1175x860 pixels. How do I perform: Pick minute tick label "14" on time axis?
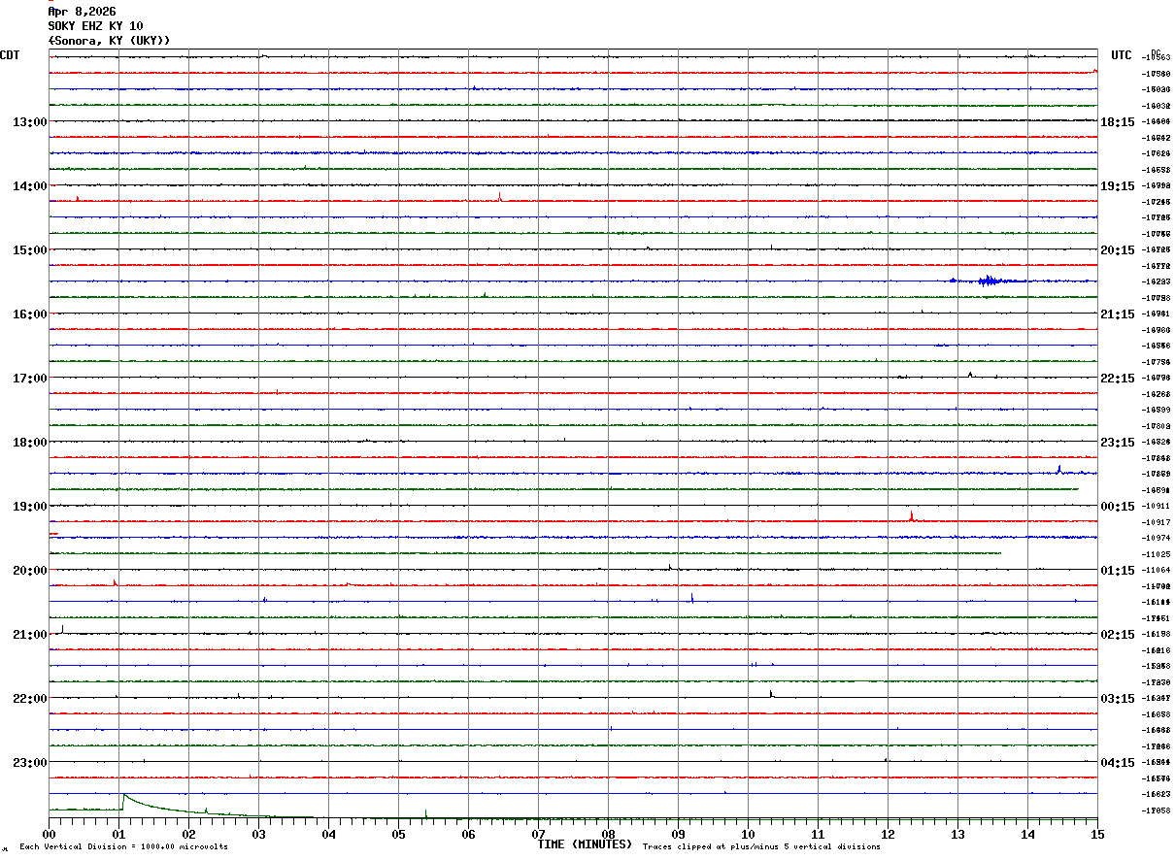[x=1028, y=834]
